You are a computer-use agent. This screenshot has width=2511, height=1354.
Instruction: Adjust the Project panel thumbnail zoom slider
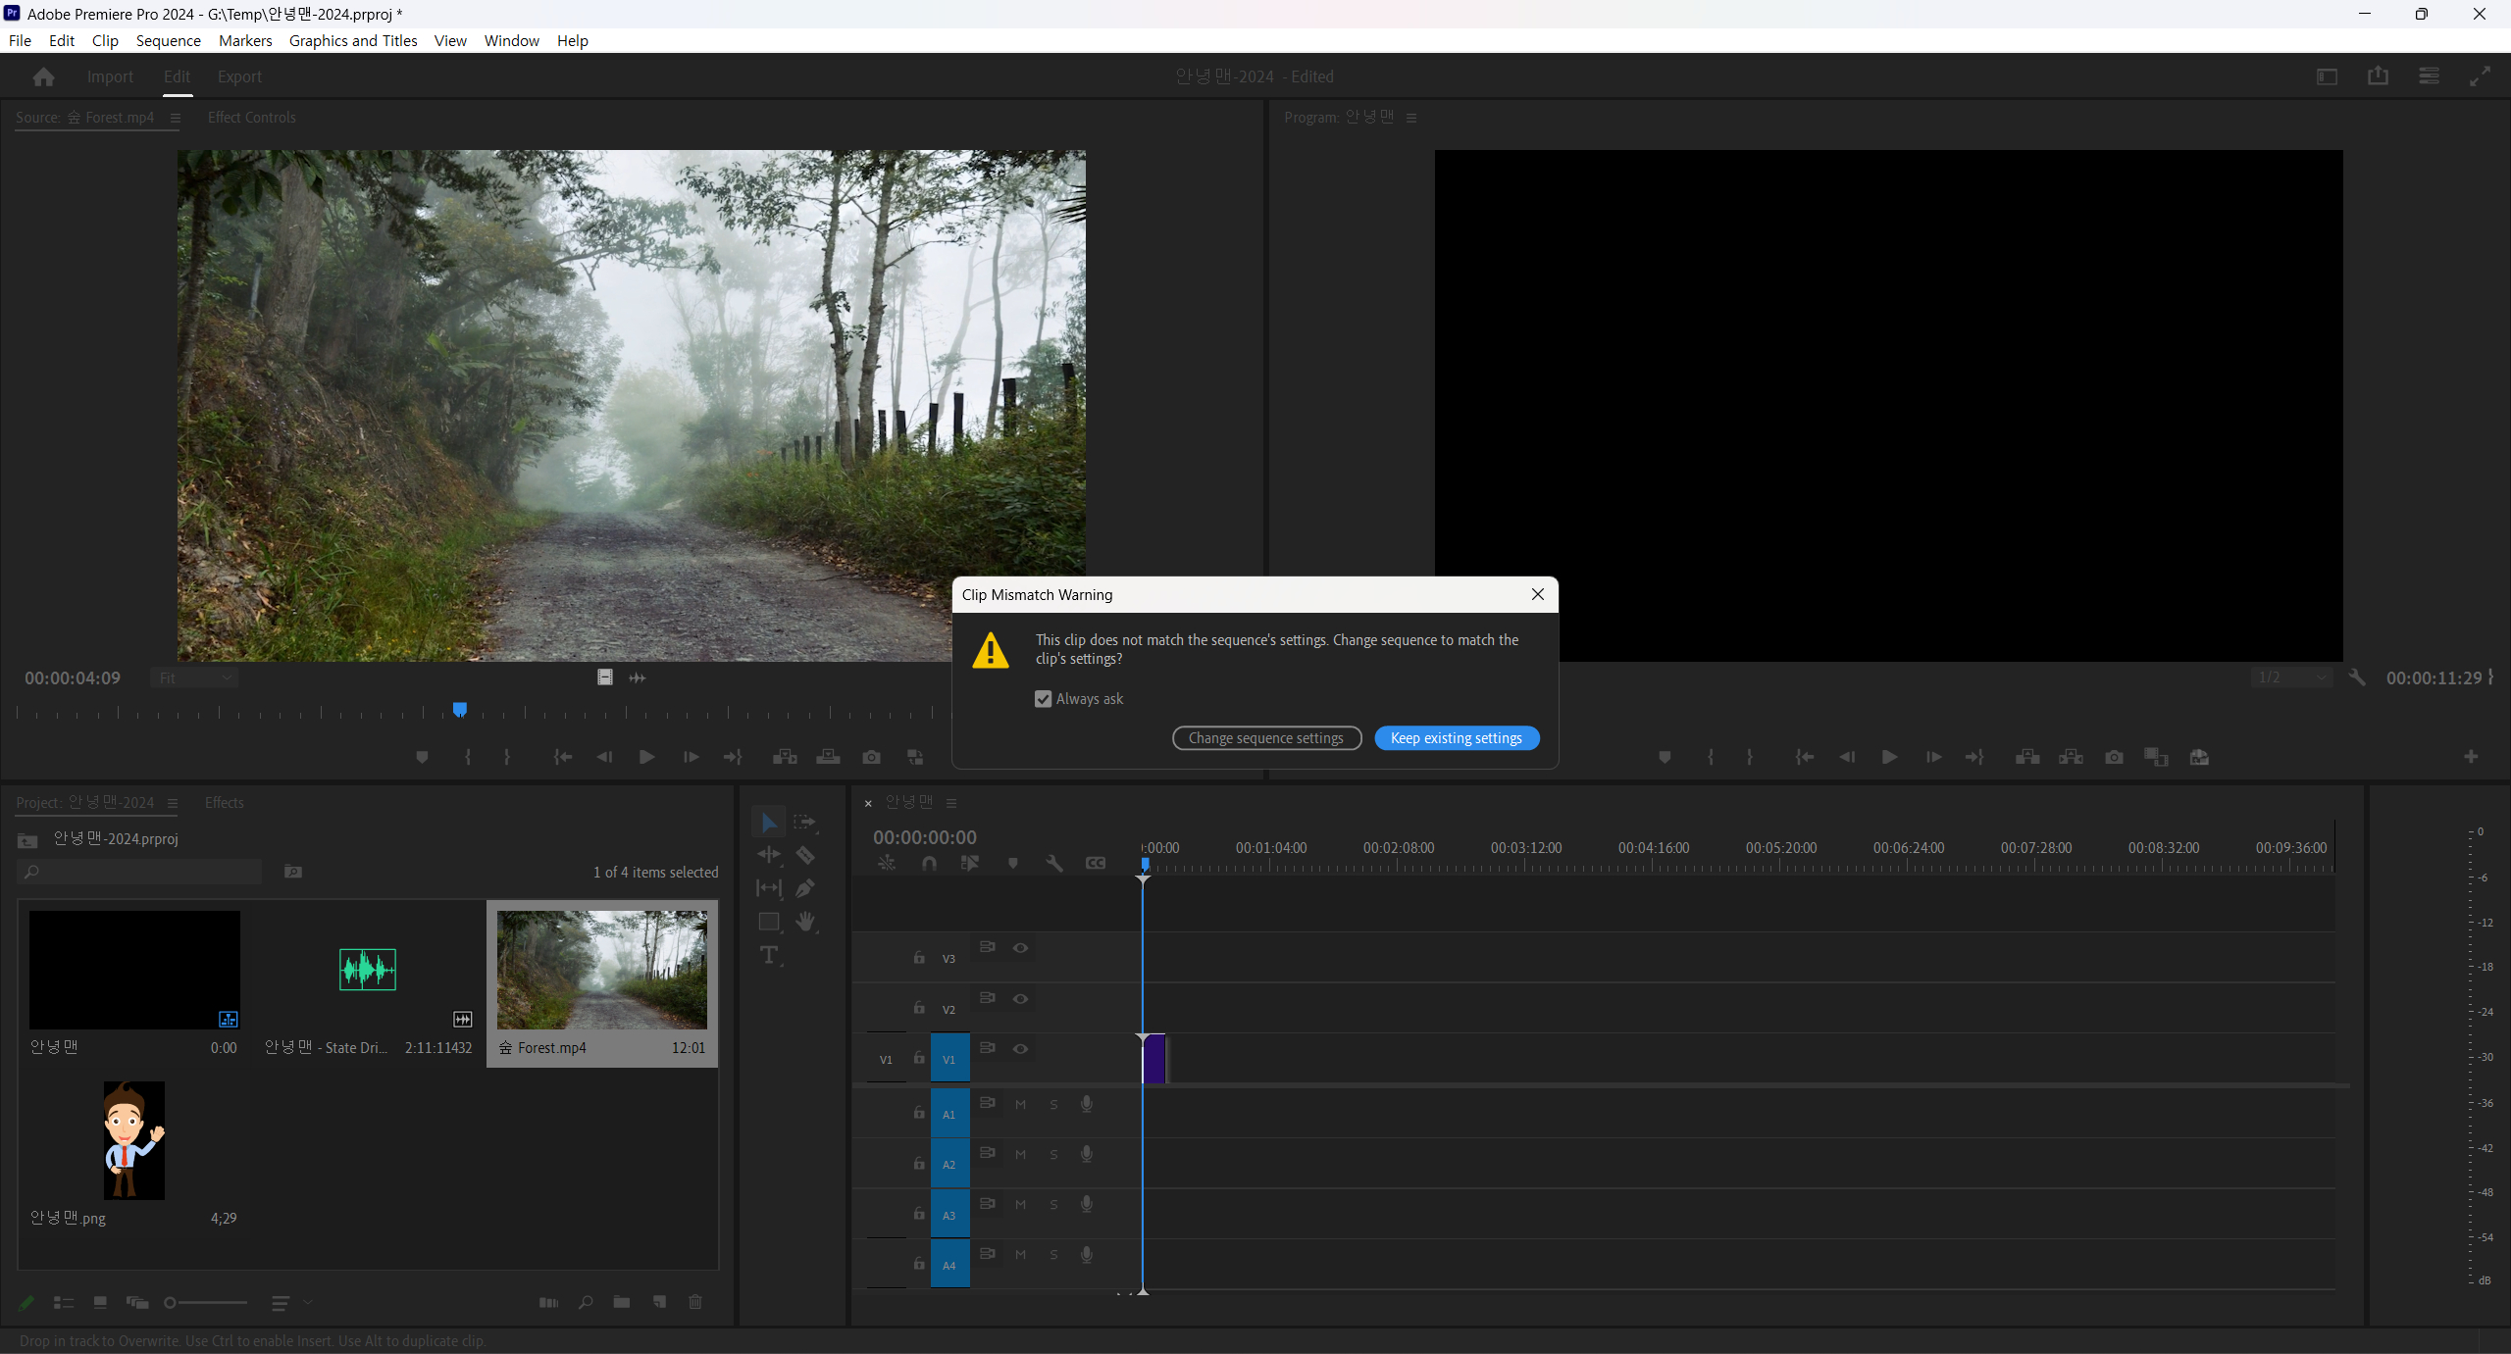171,1302
